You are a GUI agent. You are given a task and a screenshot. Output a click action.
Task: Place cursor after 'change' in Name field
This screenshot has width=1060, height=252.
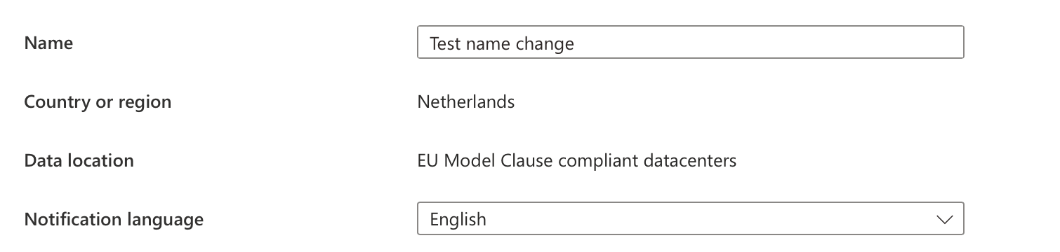(576, 43)
